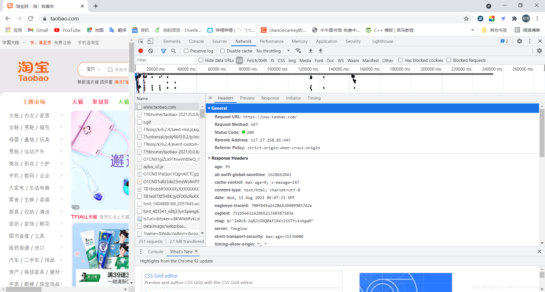Reload the taobao page
The image size is (545, 292).
coord(31,18)
